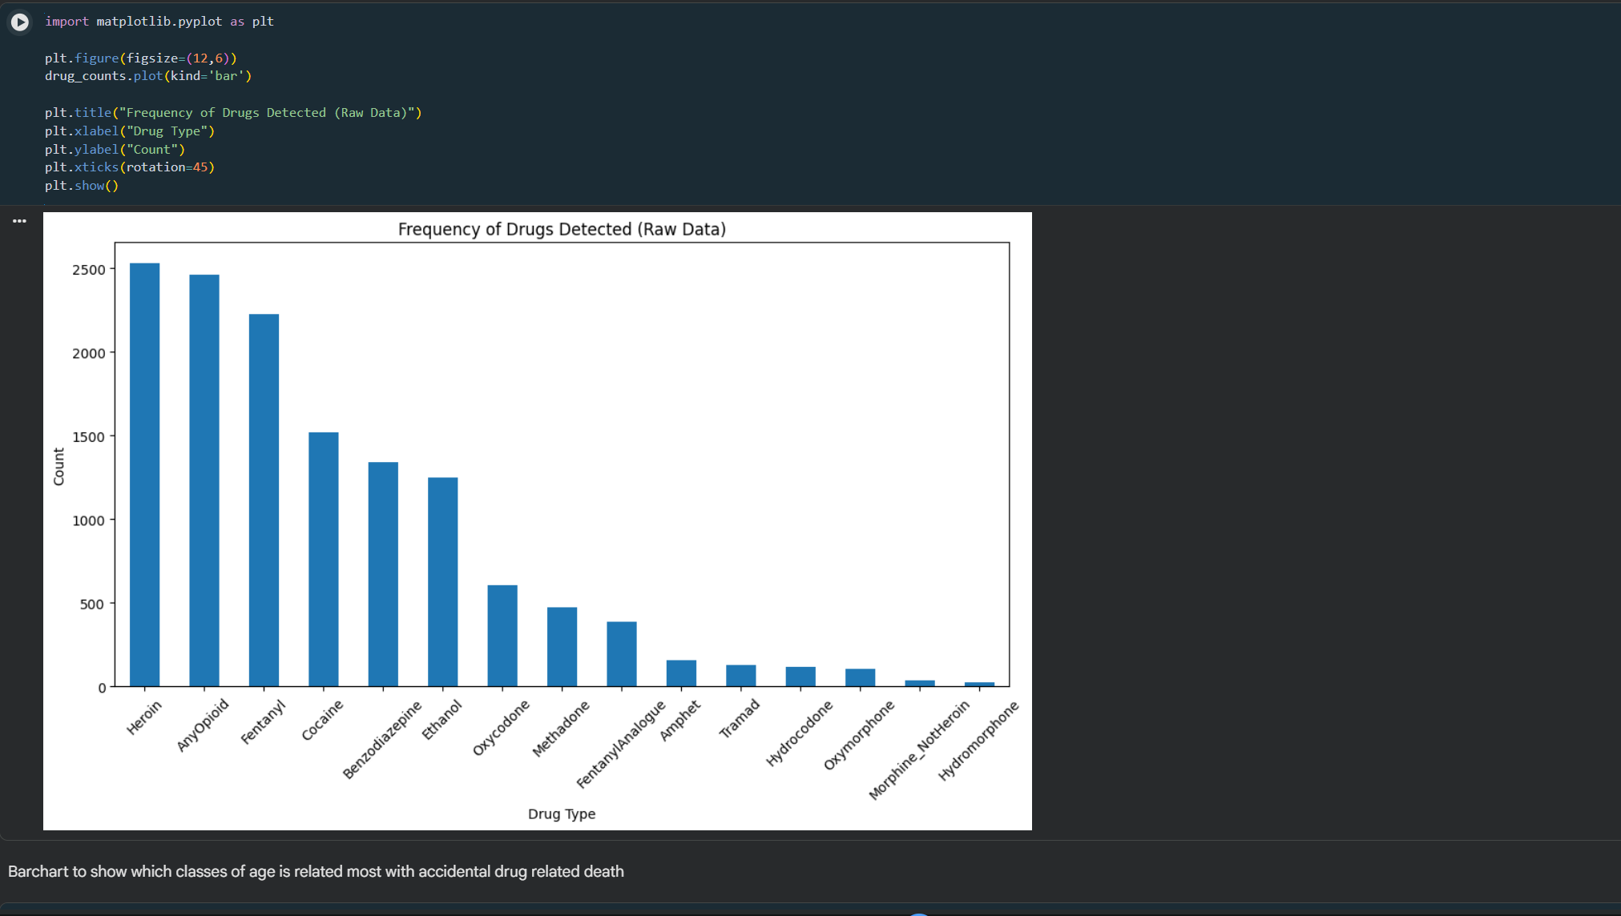The width and height of the screenshot is (1621, 916).
Task: Open the cell output options menu
Action: point(20,221)
